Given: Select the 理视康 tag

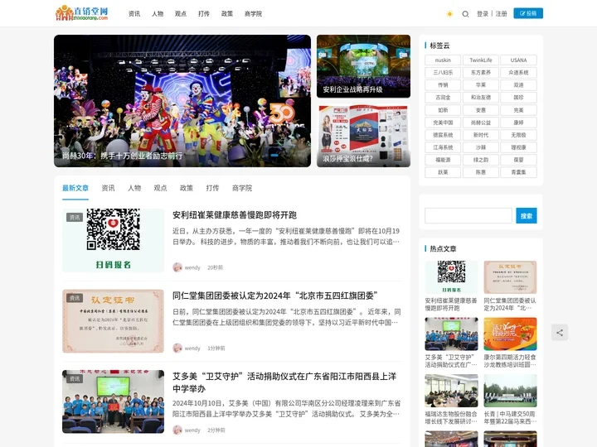Looking at the screenshot, I should (518, 147).
